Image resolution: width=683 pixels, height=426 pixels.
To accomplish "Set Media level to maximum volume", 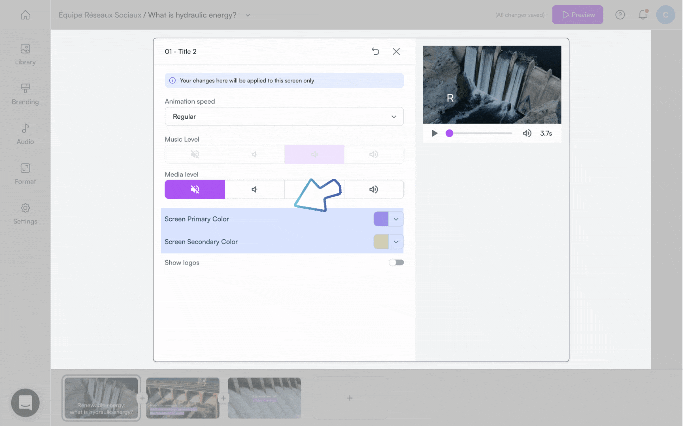I will tap(373, 190).
